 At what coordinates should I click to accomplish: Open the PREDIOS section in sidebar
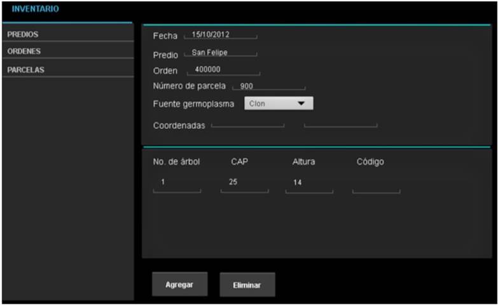23,35
